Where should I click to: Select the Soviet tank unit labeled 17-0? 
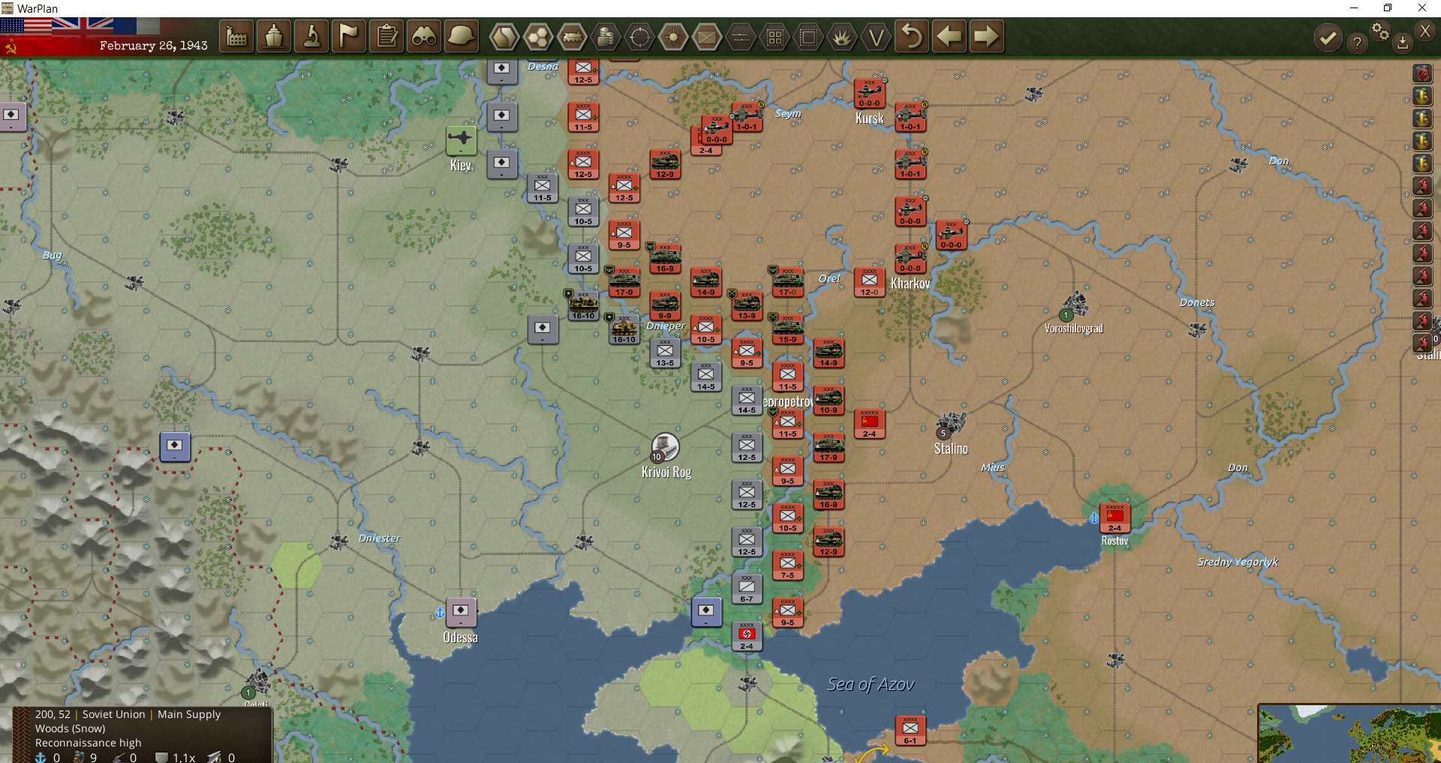(787, 282)
